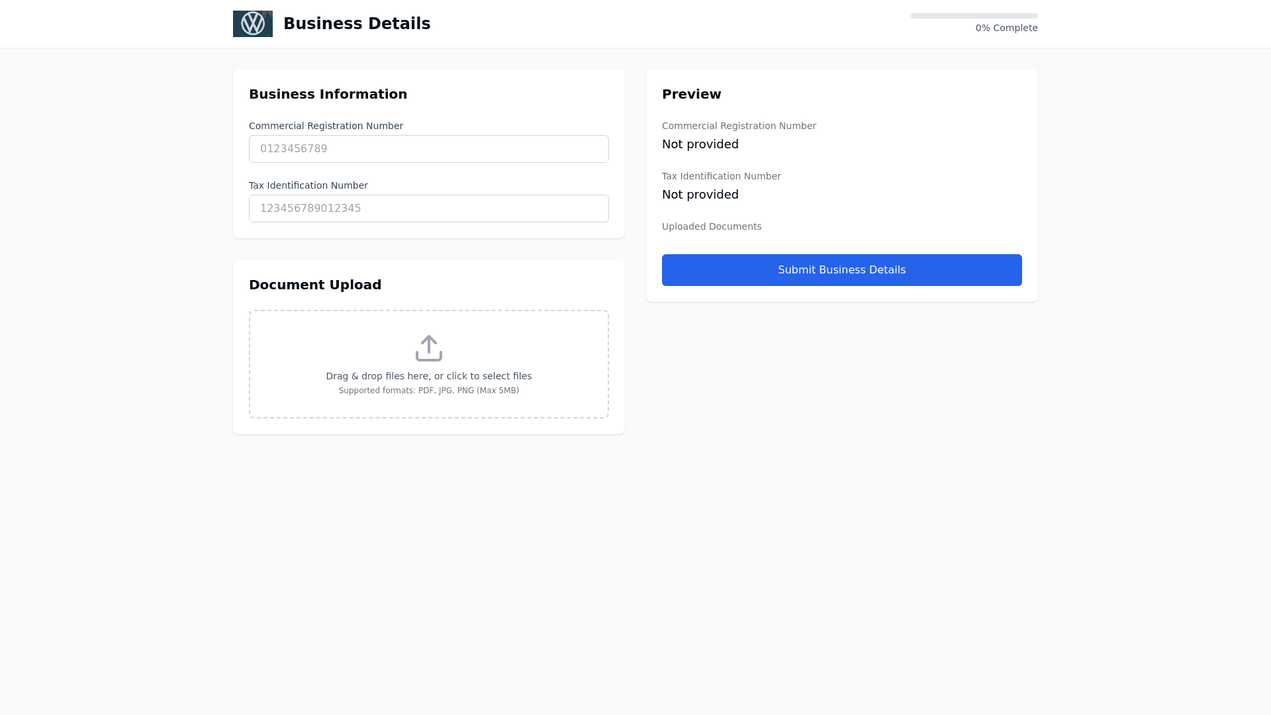This screenshot has width=1271, height=715.
Task: Focus the Commercial Registration Number field
Action: tap(428, 149)
